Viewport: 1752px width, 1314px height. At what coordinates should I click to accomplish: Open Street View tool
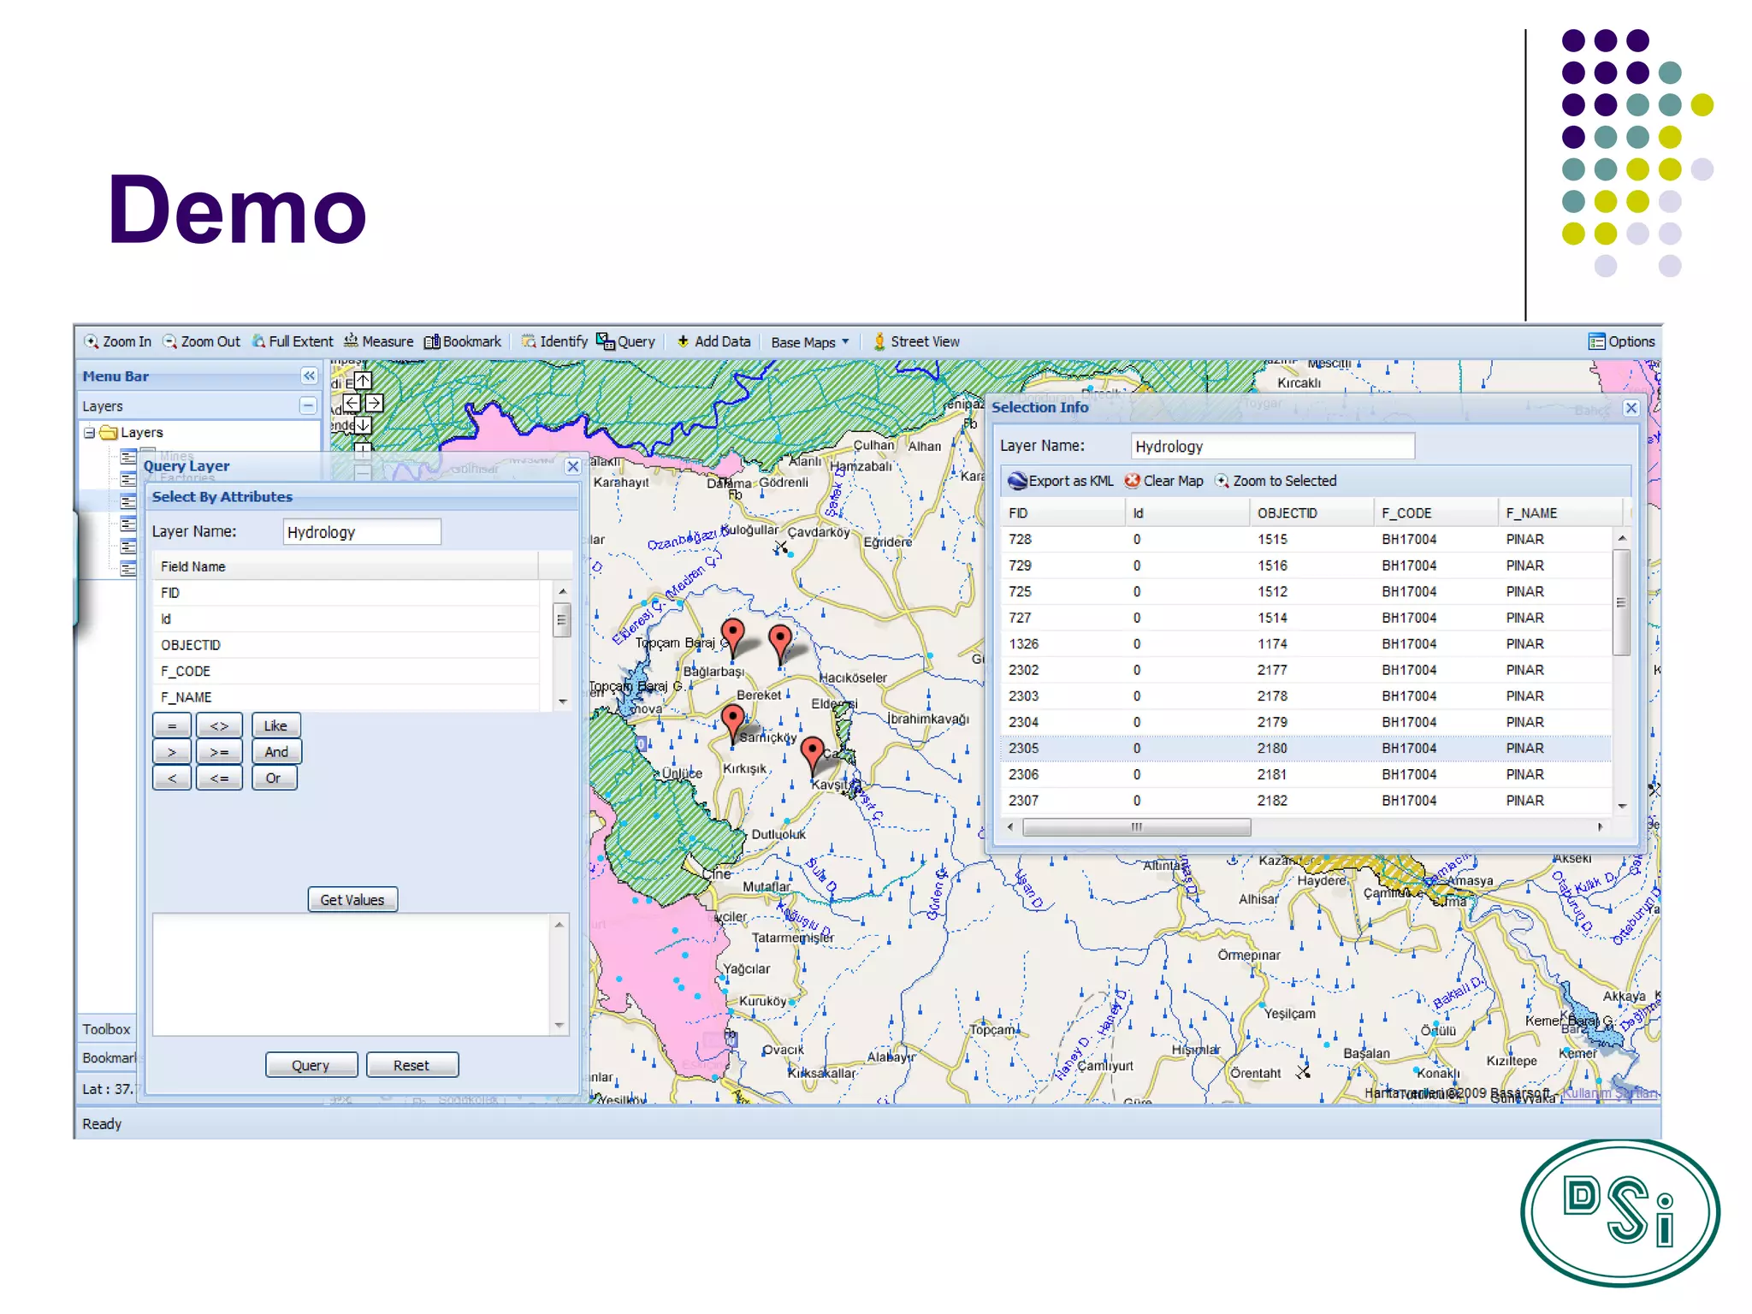click(915, 341)
